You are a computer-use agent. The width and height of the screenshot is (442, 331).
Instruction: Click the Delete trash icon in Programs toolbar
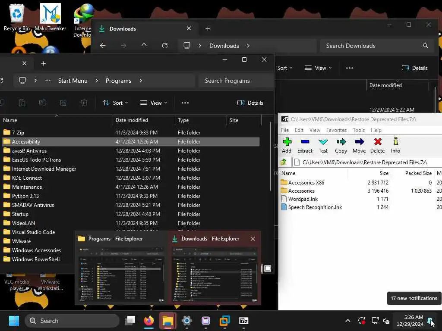tap(84, 103)
